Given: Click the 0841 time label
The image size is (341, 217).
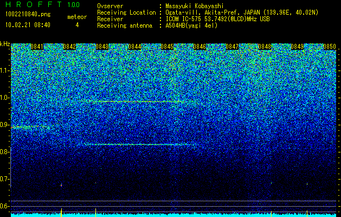Looking at the screenshot, I should [37, 47].
